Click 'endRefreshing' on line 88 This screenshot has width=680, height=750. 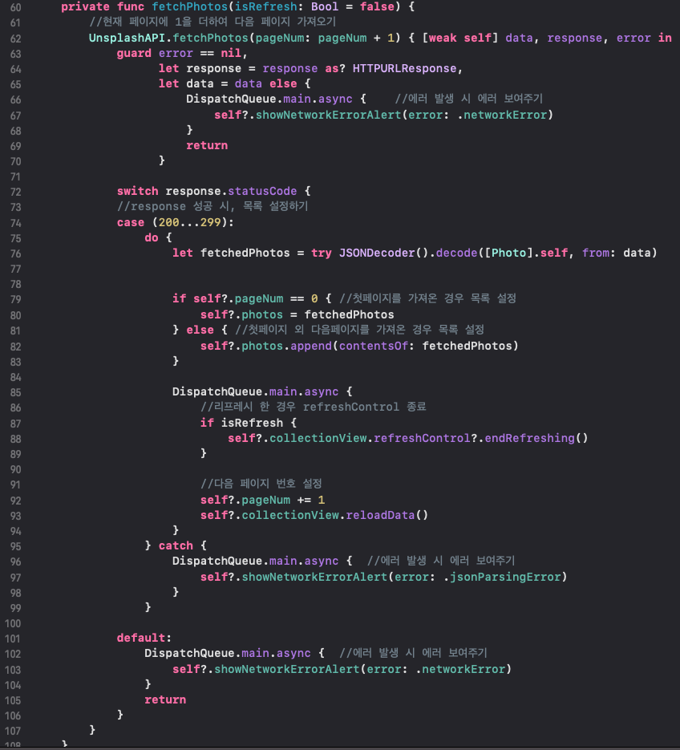pos(530,438)
